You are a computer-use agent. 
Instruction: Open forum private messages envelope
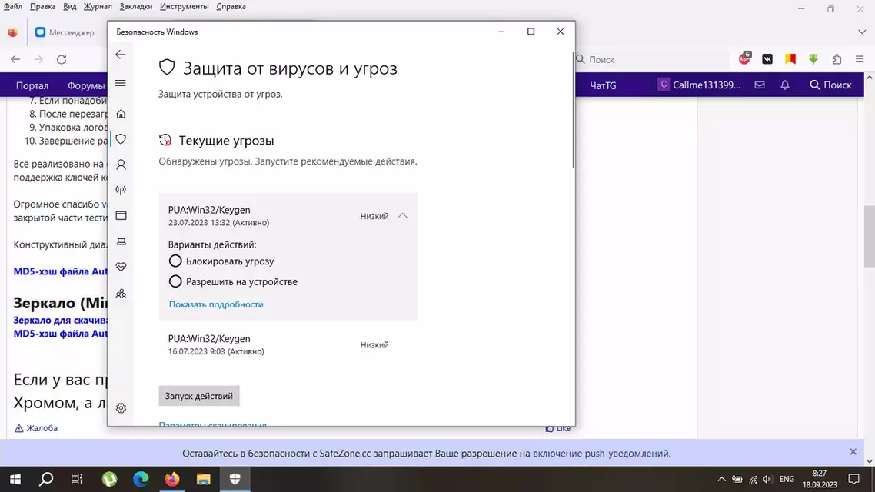click(760, 85)
